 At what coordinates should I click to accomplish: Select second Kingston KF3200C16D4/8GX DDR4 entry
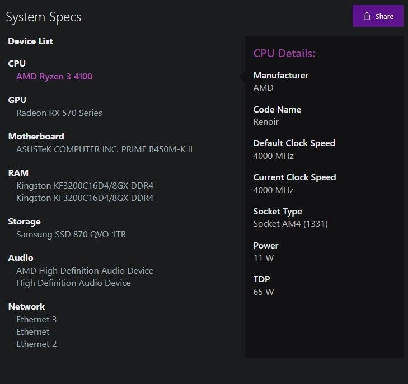pos(85,198)
